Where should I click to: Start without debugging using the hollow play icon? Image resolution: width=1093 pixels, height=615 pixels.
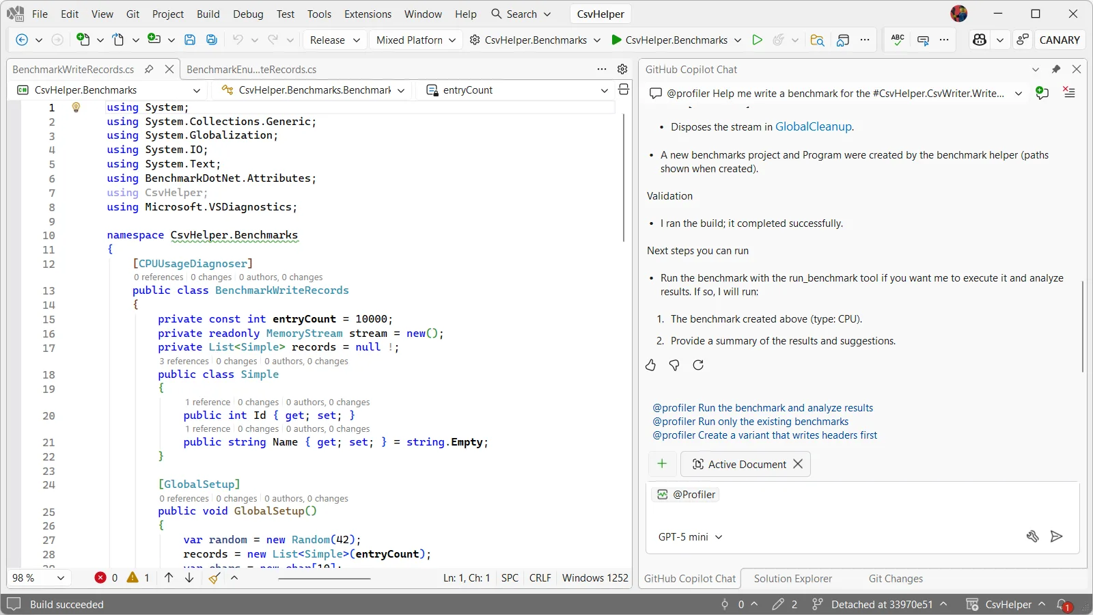pos(757,40)
